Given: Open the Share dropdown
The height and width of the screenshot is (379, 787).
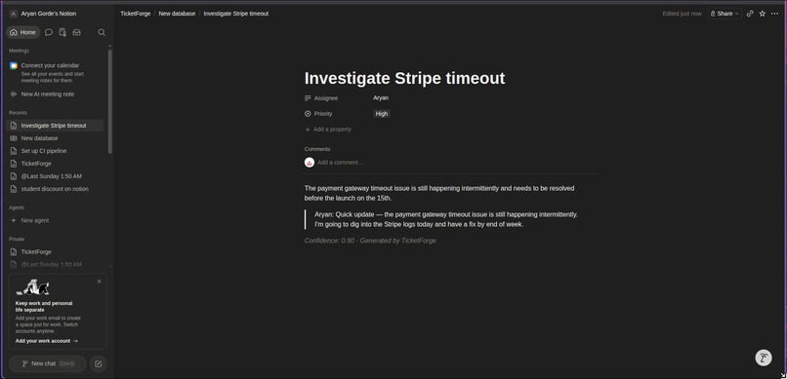Looking at the screenshot, I should tap(725, 14).
